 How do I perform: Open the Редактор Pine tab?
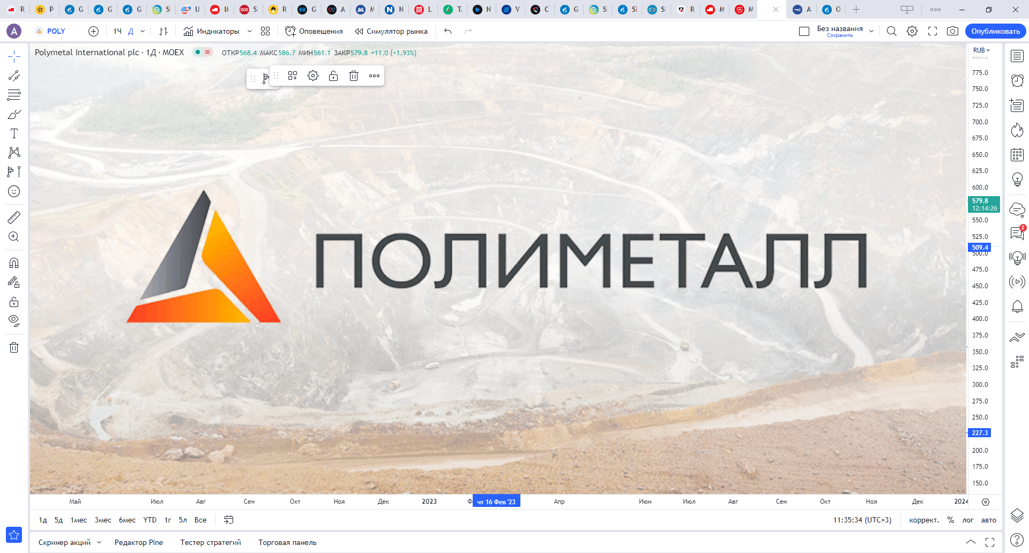[139, 542]
